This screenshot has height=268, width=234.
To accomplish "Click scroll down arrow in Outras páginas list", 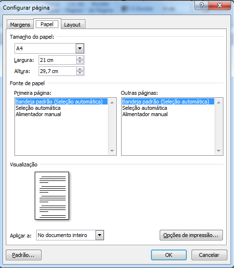I will [219, 150].
